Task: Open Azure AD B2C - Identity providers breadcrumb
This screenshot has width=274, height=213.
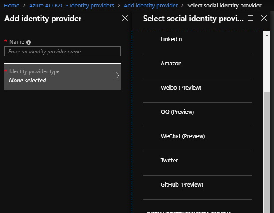Action: [x=72, y=6]
